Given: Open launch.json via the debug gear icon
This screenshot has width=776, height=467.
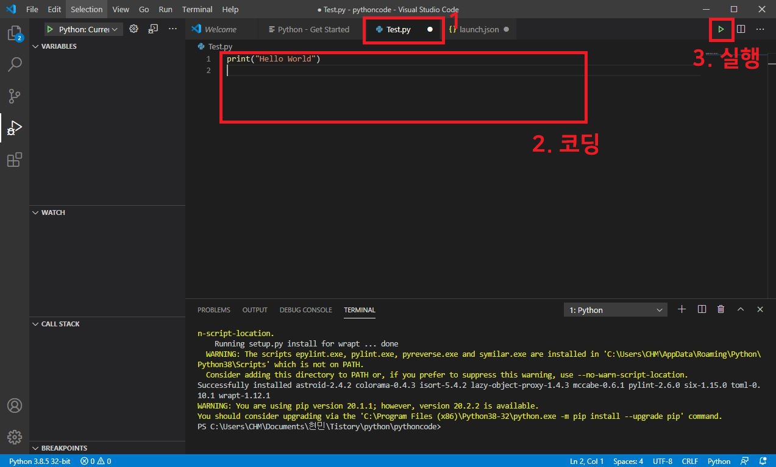Looking at the screenshot, I should (x=134, y=29).
